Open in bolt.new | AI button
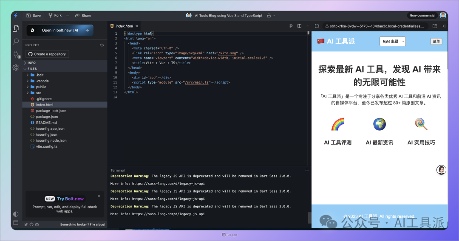 coord(60,30)
